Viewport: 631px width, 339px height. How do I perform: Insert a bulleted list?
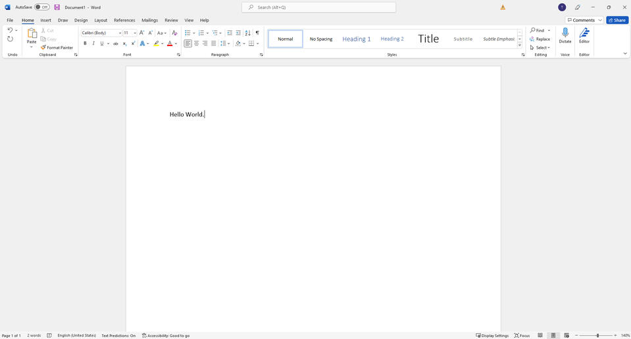click(188, 33)
